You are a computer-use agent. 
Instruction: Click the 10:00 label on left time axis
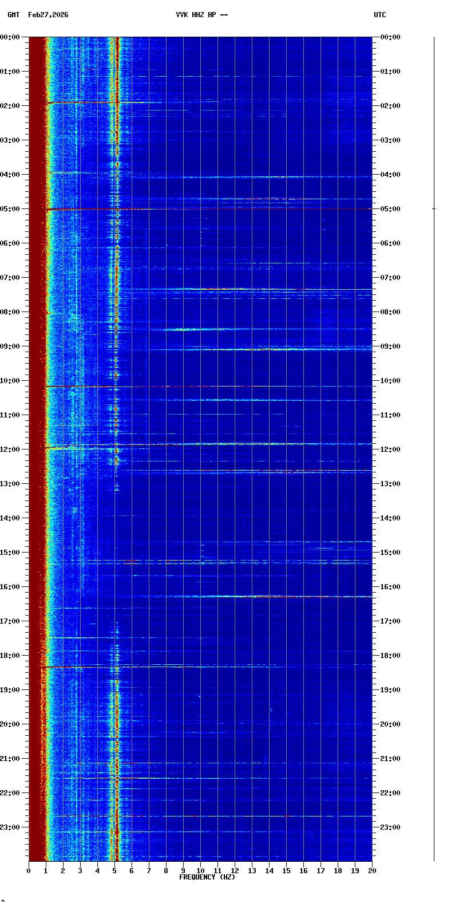pos(10,381)
